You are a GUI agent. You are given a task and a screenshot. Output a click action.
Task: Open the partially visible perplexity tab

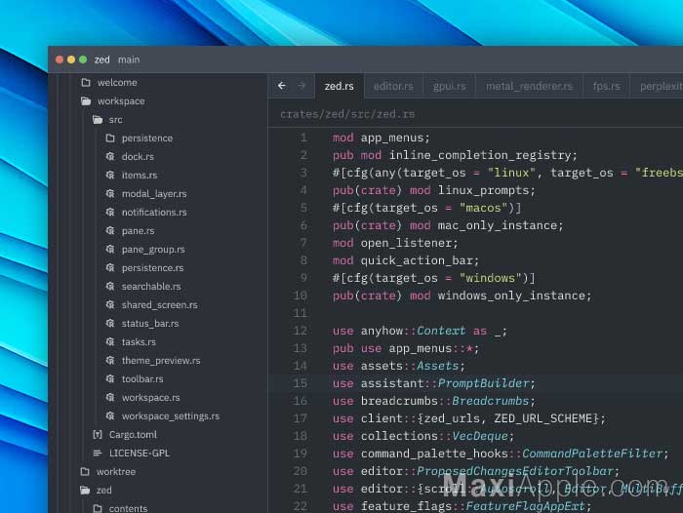[659, 86]
